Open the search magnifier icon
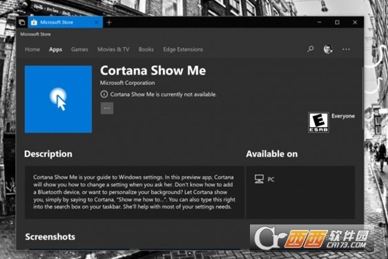 [310, 49]
